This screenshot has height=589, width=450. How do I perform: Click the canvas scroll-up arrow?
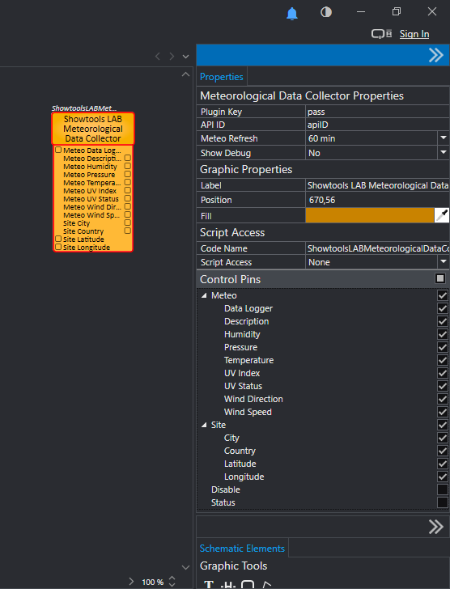[185, 74]
